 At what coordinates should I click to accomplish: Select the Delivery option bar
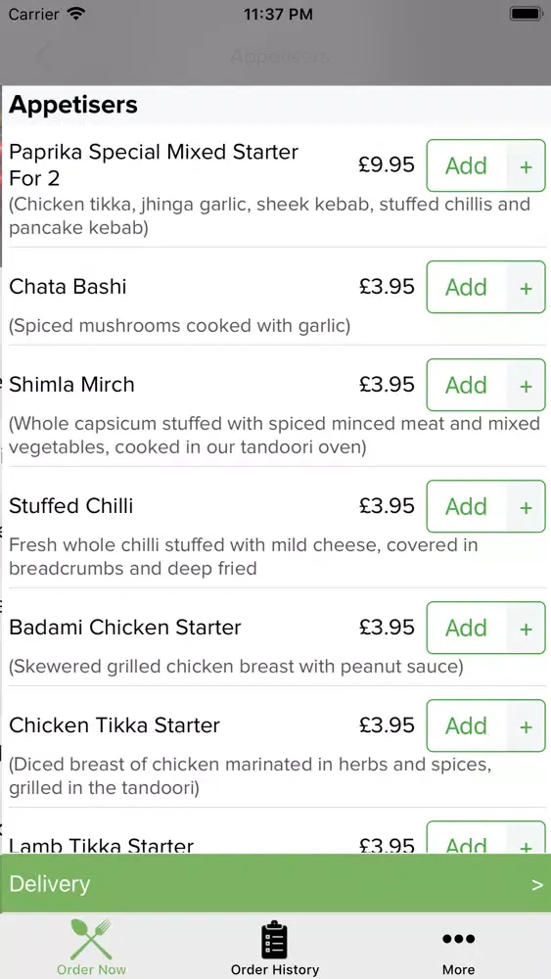click(275, 883)
